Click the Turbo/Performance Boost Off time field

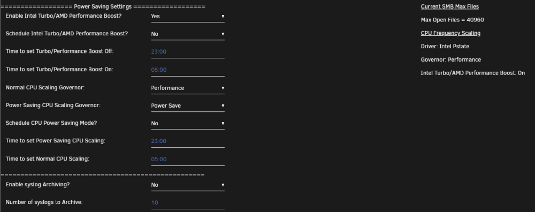click(188, 52)
